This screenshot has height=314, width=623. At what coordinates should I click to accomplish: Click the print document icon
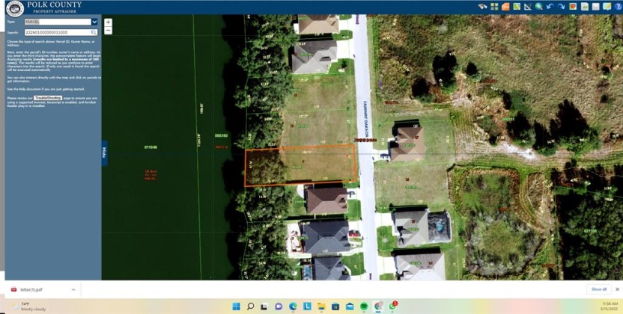[585, 6]
